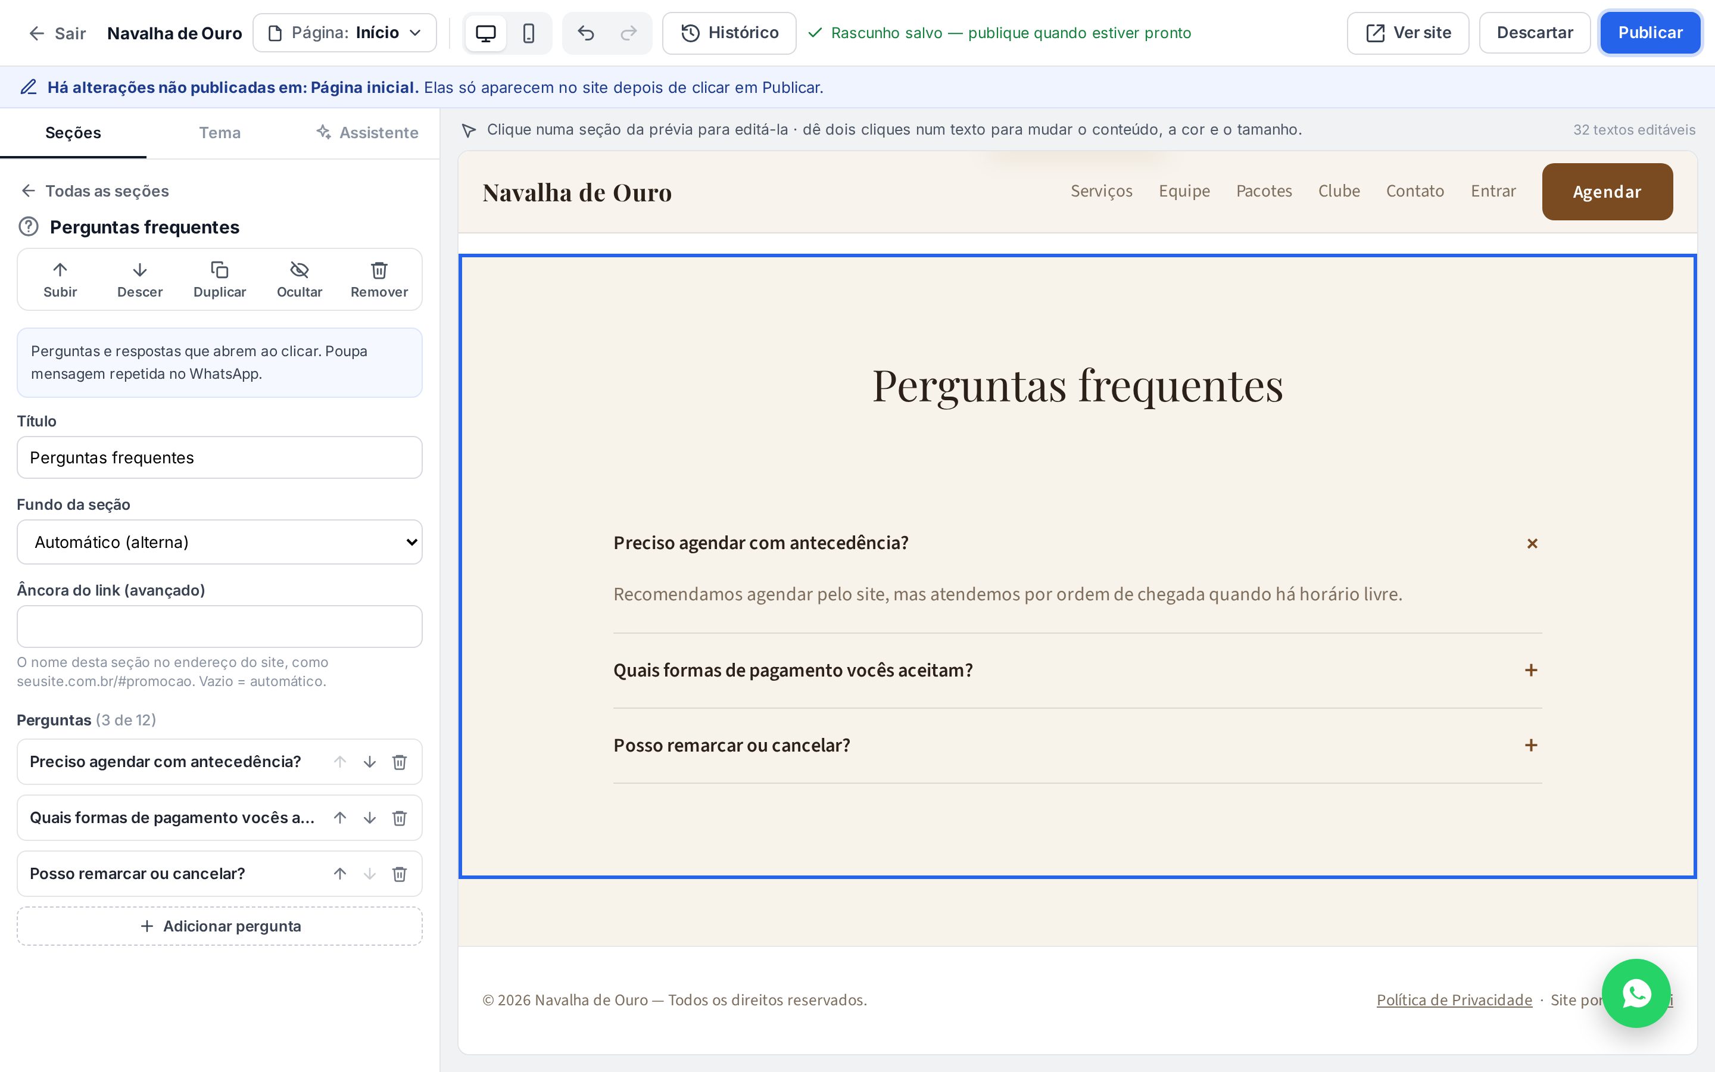Remove the Perguntas frequentes section
1715x1072 pixels.
coord(379,279)
